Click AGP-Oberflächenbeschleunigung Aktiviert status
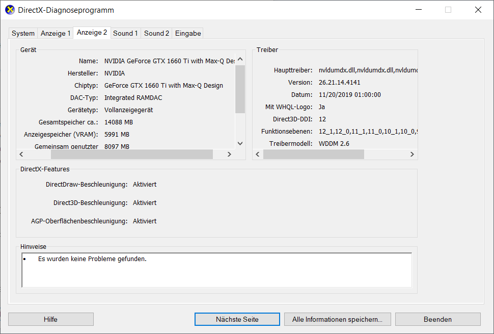This screenshot has height=334, width=494. coord(145,221)
